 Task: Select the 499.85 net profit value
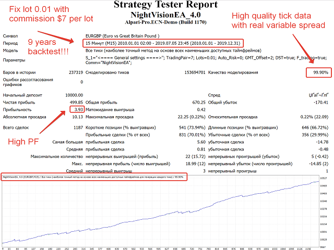pos(76,102)
